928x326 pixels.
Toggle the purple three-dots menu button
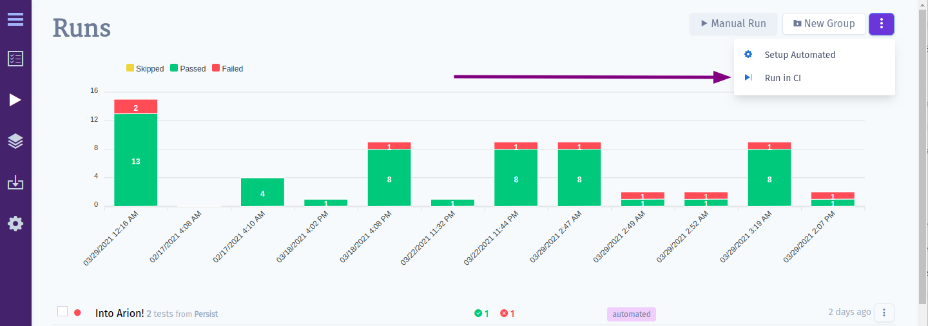[x=882, y=24]
